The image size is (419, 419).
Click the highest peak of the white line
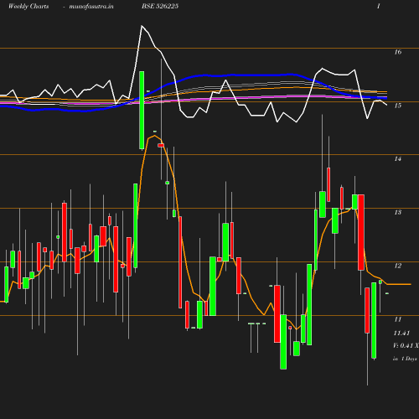(x=142, y=26)
